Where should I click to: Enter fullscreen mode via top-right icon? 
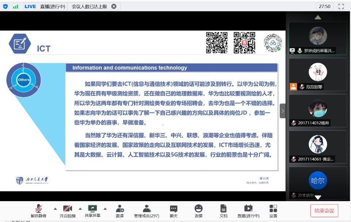point(341,6)
